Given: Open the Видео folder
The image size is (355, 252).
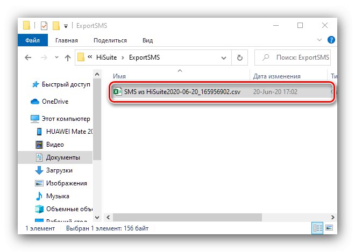Looking at the screenshot, I should pyautogui.click(x=55, y=145).
